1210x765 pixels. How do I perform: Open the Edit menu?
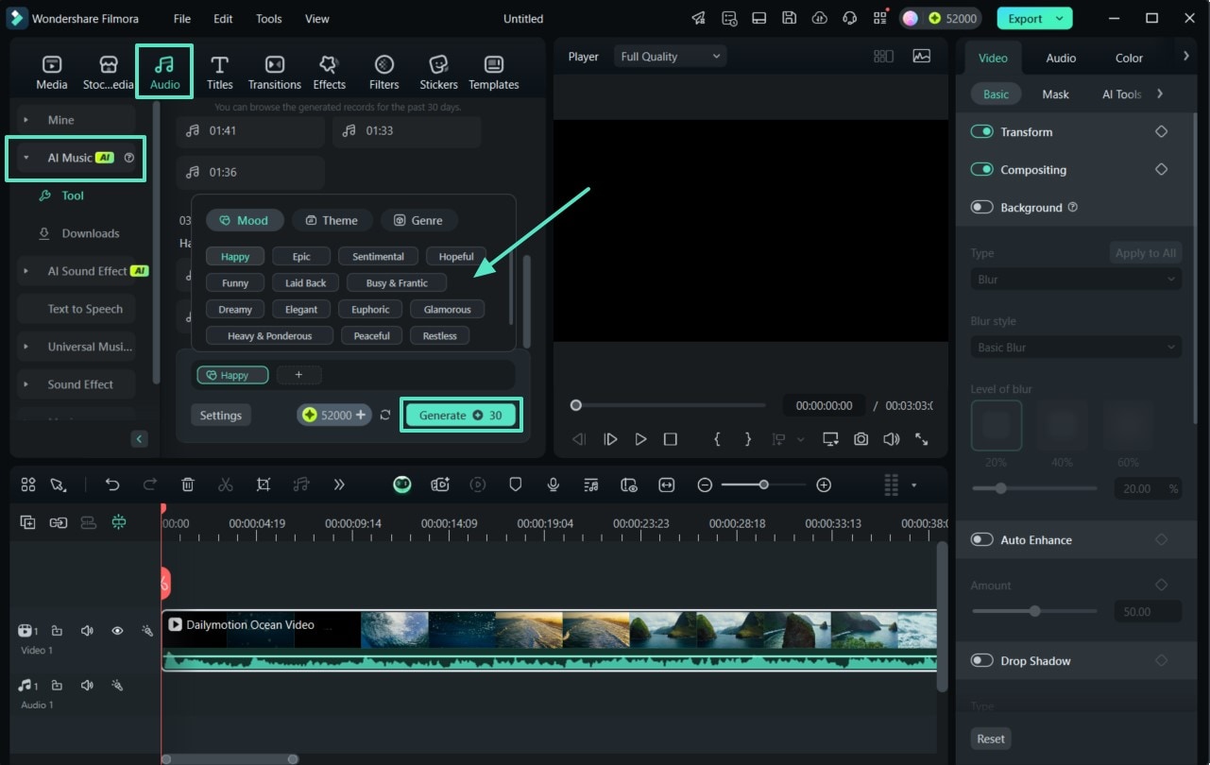[223, 19]
